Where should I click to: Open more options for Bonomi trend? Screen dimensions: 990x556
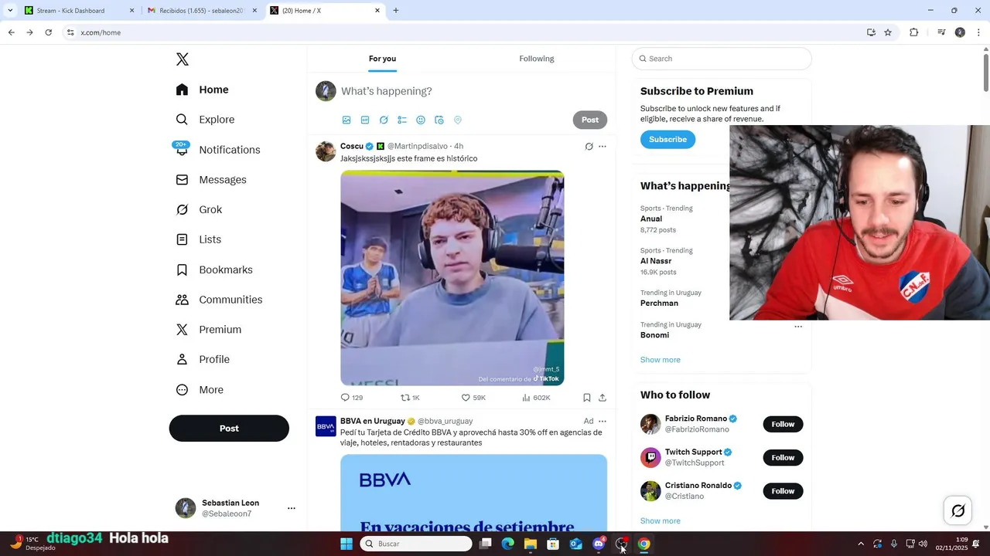point(798,327)
